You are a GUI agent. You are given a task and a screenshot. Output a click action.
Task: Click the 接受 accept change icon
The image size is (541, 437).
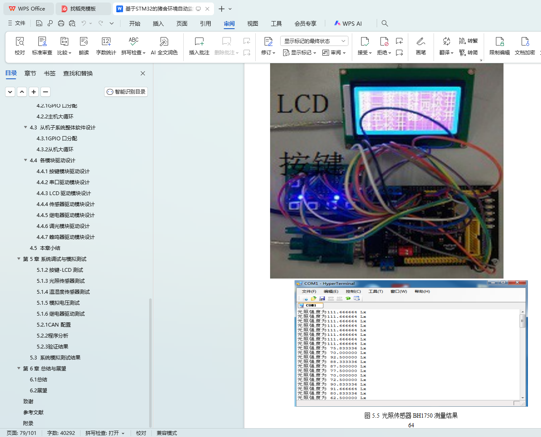coord(364,41)
